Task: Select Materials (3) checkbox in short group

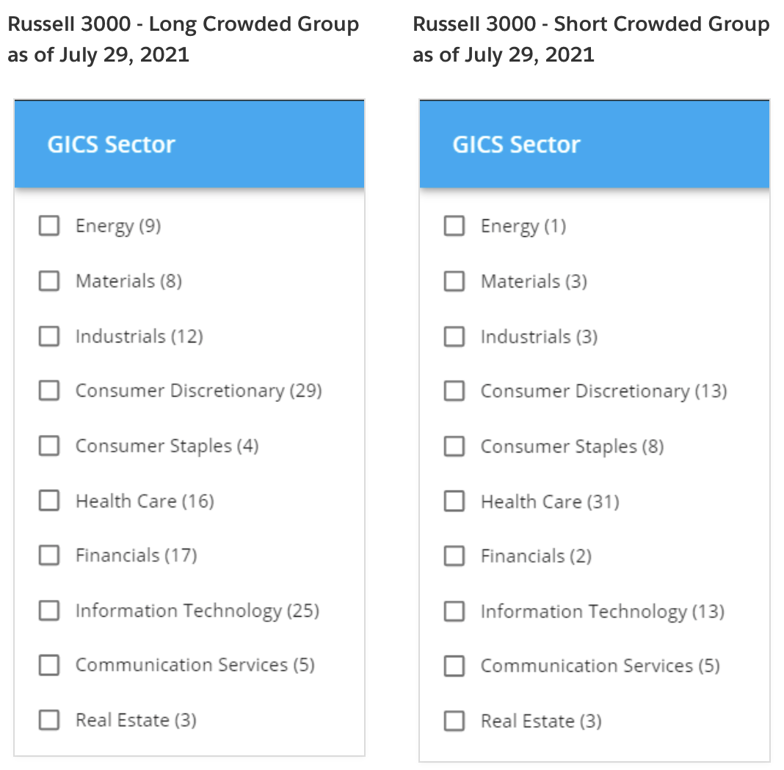Action: [x=454, y=281]
